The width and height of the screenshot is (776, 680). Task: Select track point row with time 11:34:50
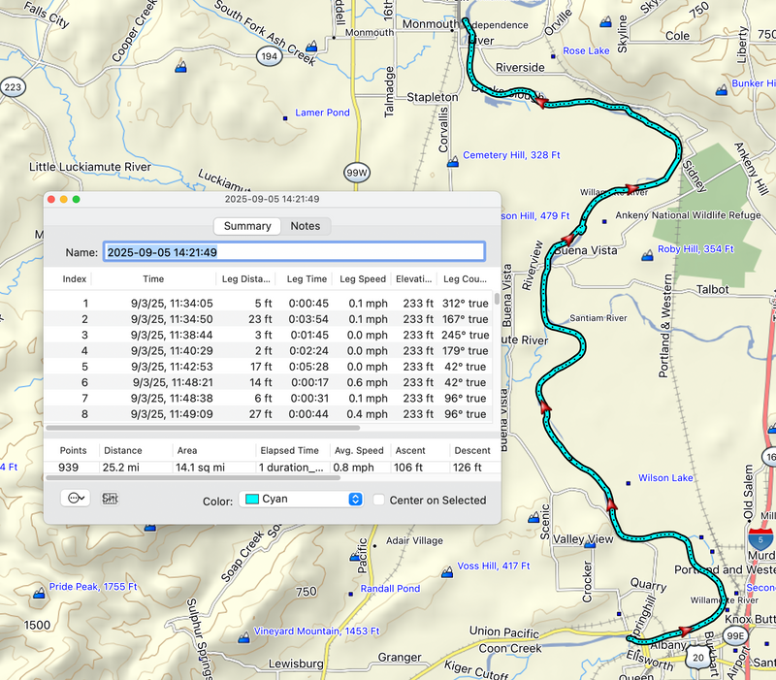coord(269,319)
